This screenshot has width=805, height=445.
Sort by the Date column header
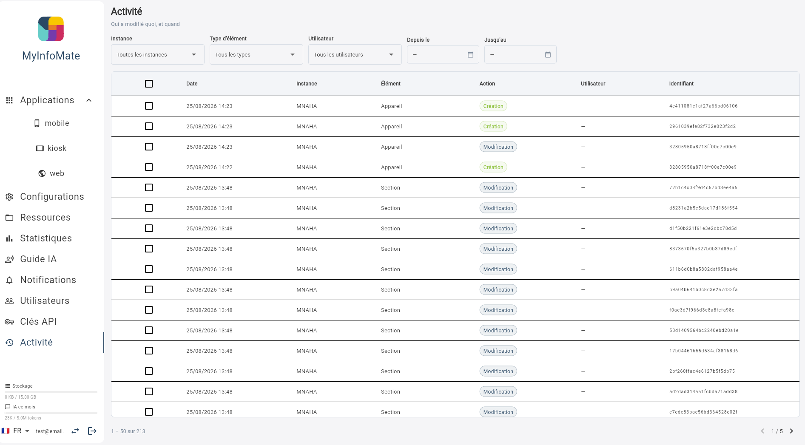(x=192, y=84)
